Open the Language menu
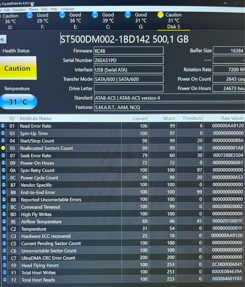This screenshot has width=245, height=287. (68, 9)
